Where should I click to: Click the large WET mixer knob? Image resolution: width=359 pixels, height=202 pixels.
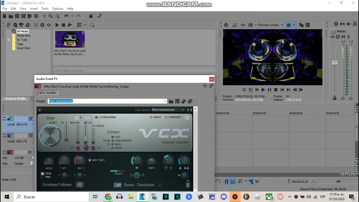(50, 136)
